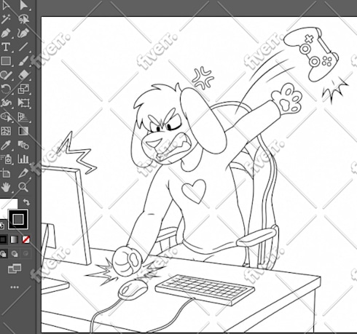Viewport: 357px width, 334px height.
Task: Click the heart on dog's shirt
Action: (194, 191)
